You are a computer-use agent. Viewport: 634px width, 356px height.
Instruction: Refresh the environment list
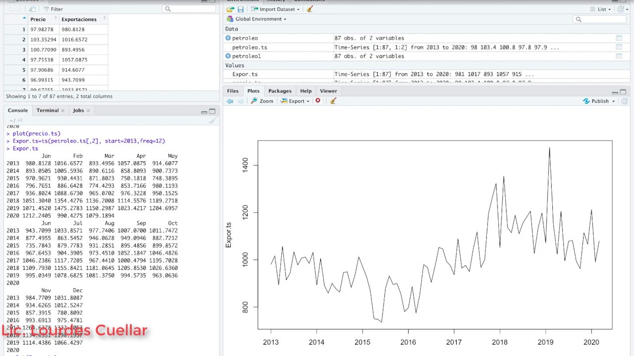(x=621, y=9)
